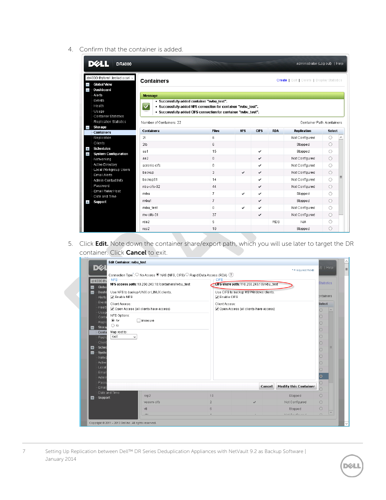Open Alerts in the Dashboard menu

click(x=98, y=95)
